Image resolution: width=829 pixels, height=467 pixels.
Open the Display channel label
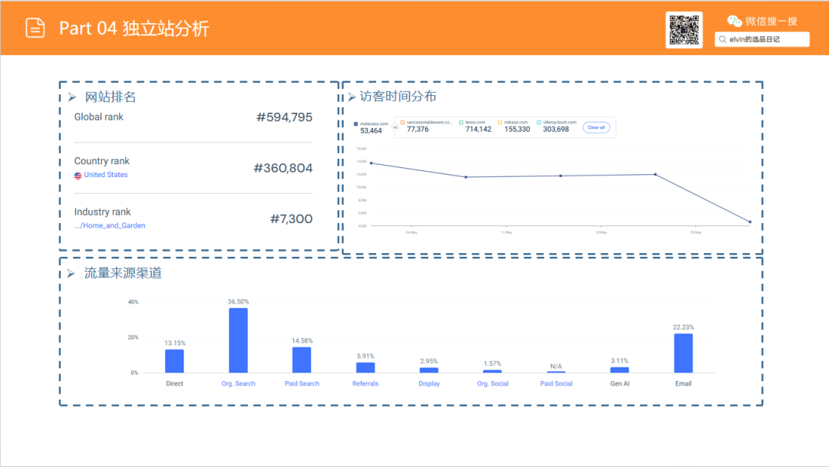click(429, 383)
